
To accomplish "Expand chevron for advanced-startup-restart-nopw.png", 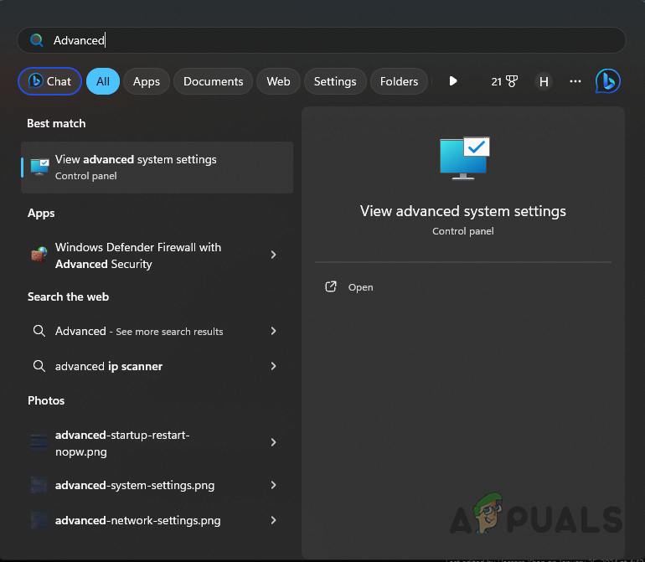I will (x=274, y=442).
